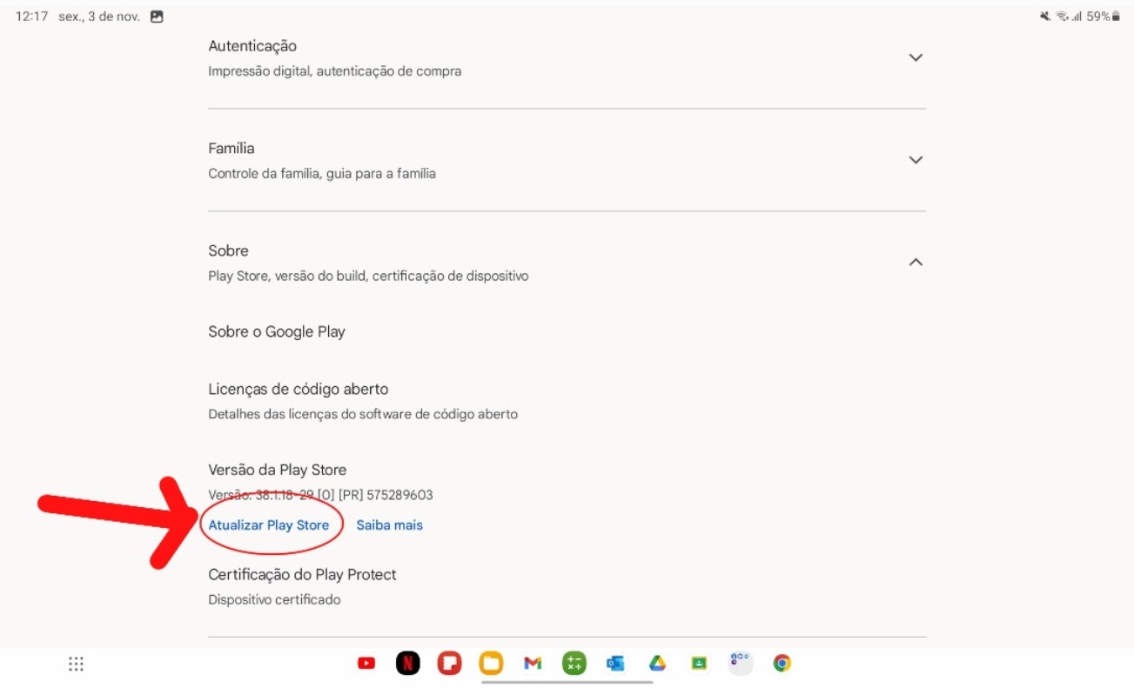
Task: Open Google Drive from the taskbar
Action: 657,664
